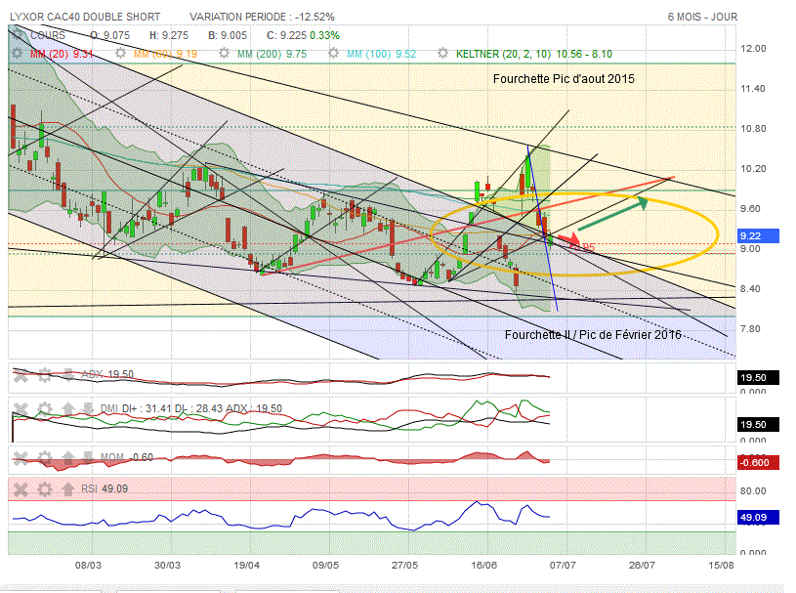Click the 26/07 date on time axis

[642, 565]
